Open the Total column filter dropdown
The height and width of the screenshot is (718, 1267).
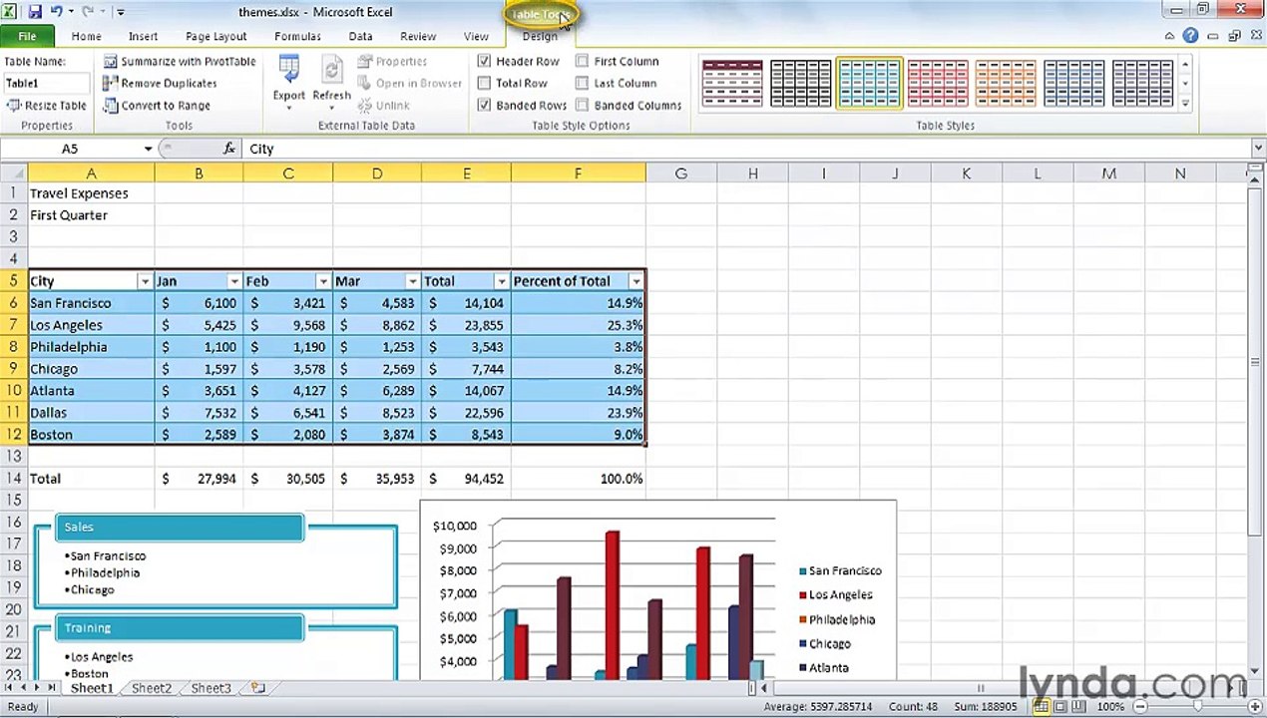point(500,282)
